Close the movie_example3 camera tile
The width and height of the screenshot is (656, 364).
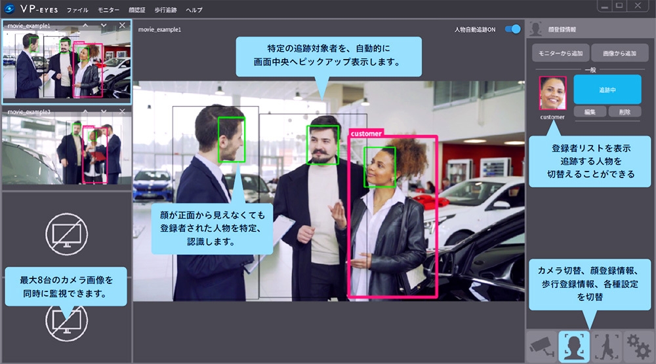coord(122,113)
